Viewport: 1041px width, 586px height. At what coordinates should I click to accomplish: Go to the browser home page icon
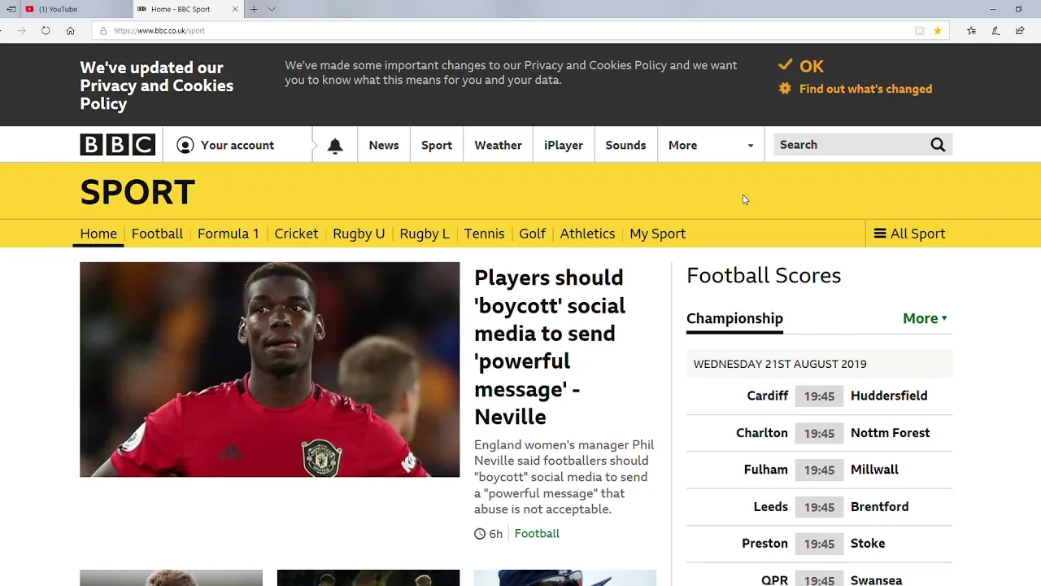[x=71, y=30]
